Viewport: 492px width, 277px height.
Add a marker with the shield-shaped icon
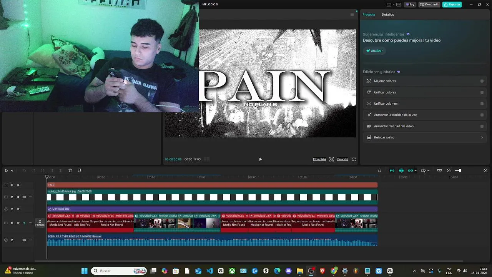79,170
